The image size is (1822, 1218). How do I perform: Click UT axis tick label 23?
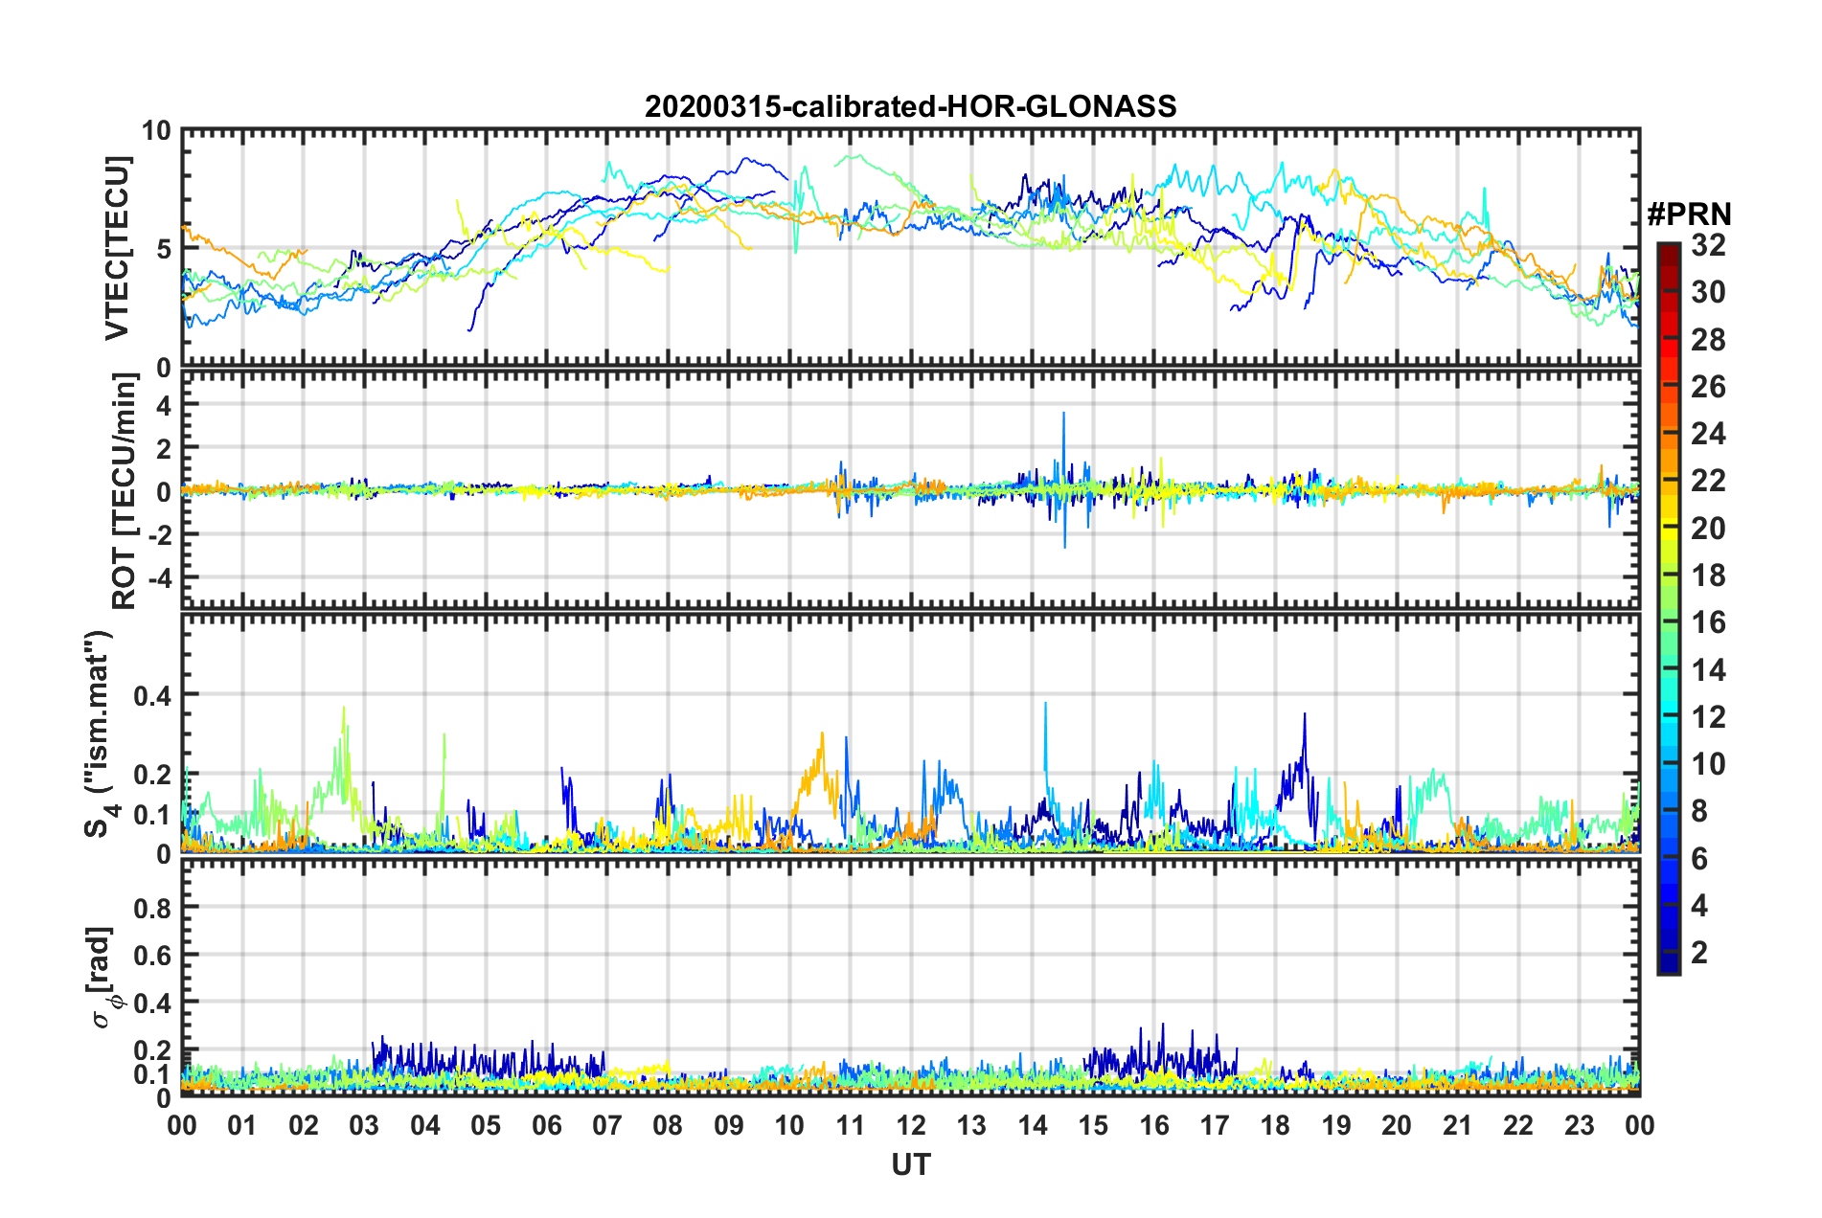click(x=1580, y=1125)
